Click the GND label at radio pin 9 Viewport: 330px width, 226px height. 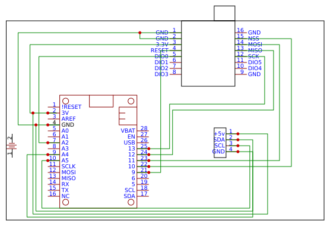click(x=254, y=74)
